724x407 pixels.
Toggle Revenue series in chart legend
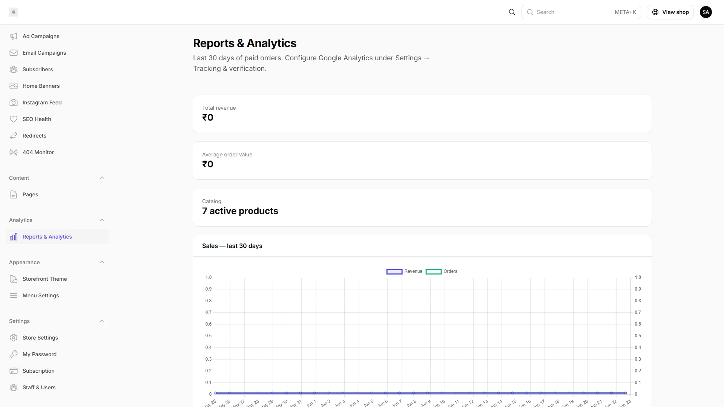[x=404, y=271]
